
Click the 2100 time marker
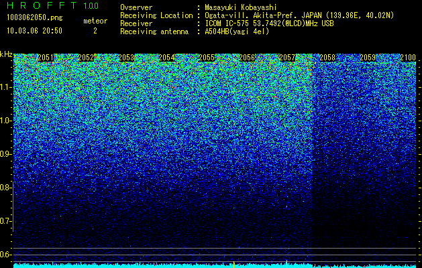point(408,58)
